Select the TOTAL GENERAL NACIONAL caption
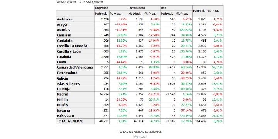The image size is (278, 139). pyautogui.click(x=140, y=132)
